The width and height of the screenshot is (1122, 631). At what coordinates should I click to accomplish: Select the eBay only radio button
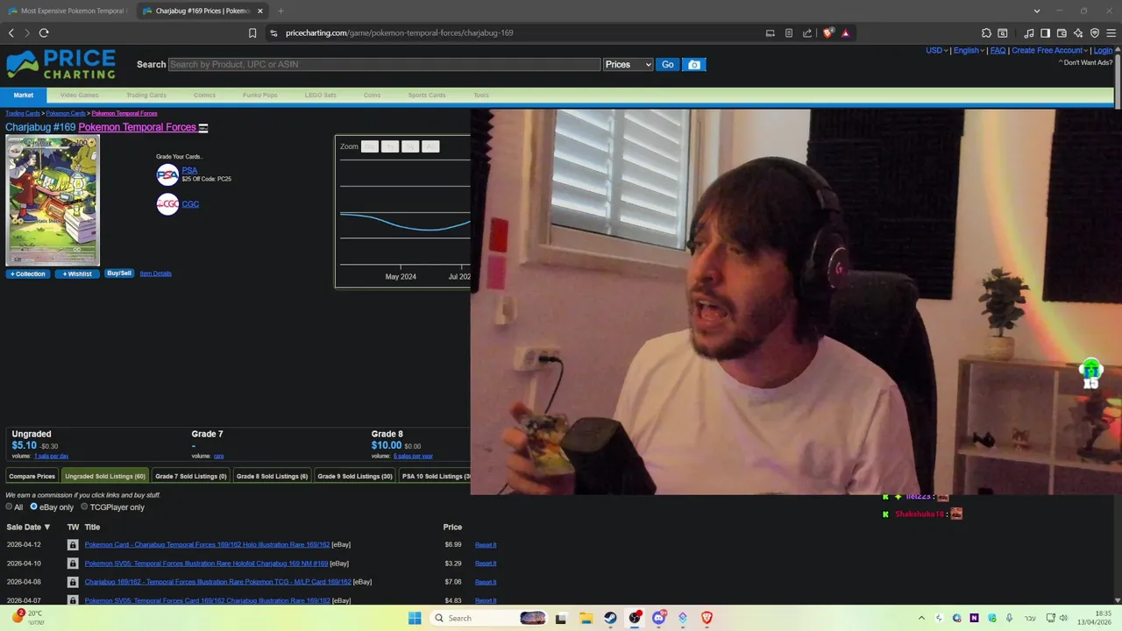[33, 507]
